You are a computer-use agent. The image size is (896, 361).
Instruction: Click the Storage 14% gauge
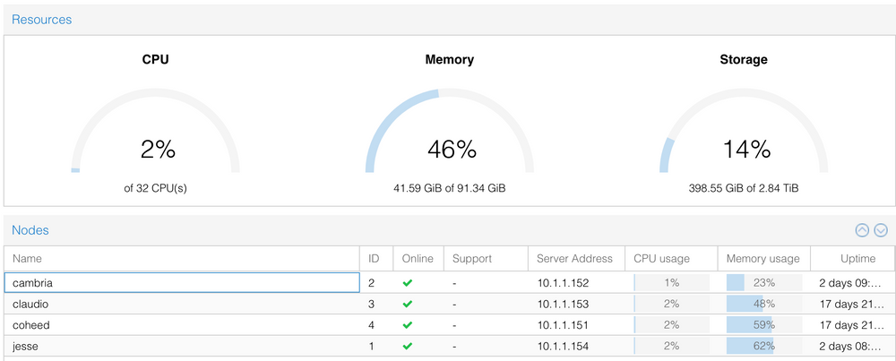pyautogui.click(x=743, y=134)
